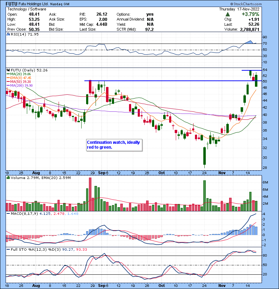Click the Mkt Cap value 4.44B
The image size is (279, 289).
(x=101, y=24)
